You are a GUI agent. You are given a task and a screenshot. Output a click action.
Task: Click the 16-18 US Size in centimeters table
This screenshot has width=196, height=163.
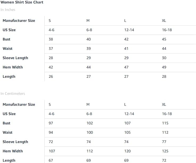(x=167, y=114)
